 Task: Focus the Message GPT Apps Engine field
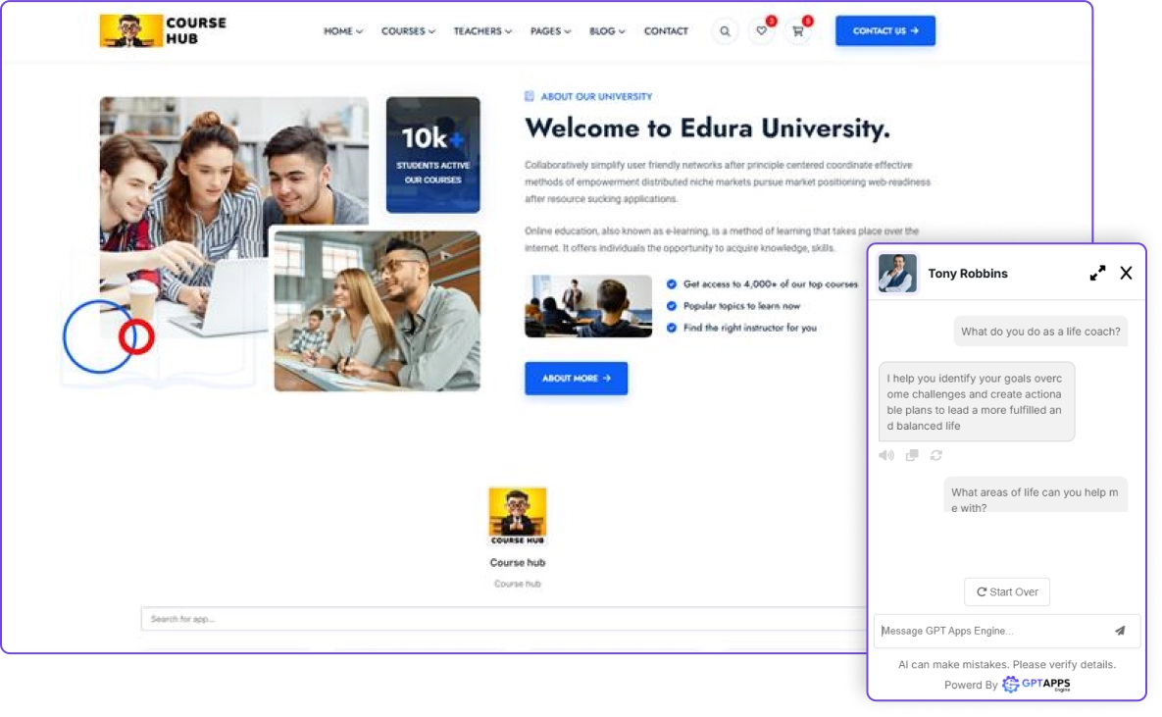click(x=990, y=631)
